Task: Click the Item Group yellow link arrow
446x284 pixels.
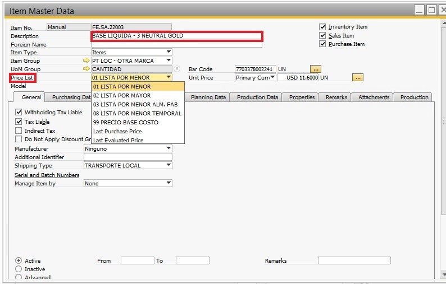Action: [86, 60]
